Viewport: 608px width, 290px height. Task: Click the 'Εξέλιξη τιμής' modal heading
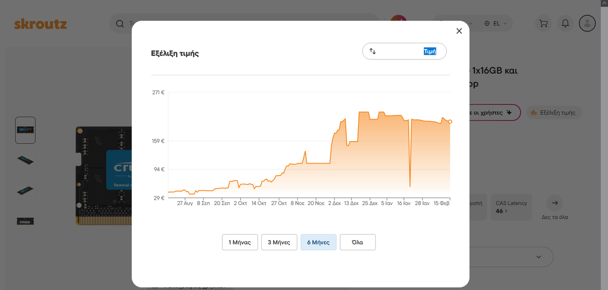[175, 53]
